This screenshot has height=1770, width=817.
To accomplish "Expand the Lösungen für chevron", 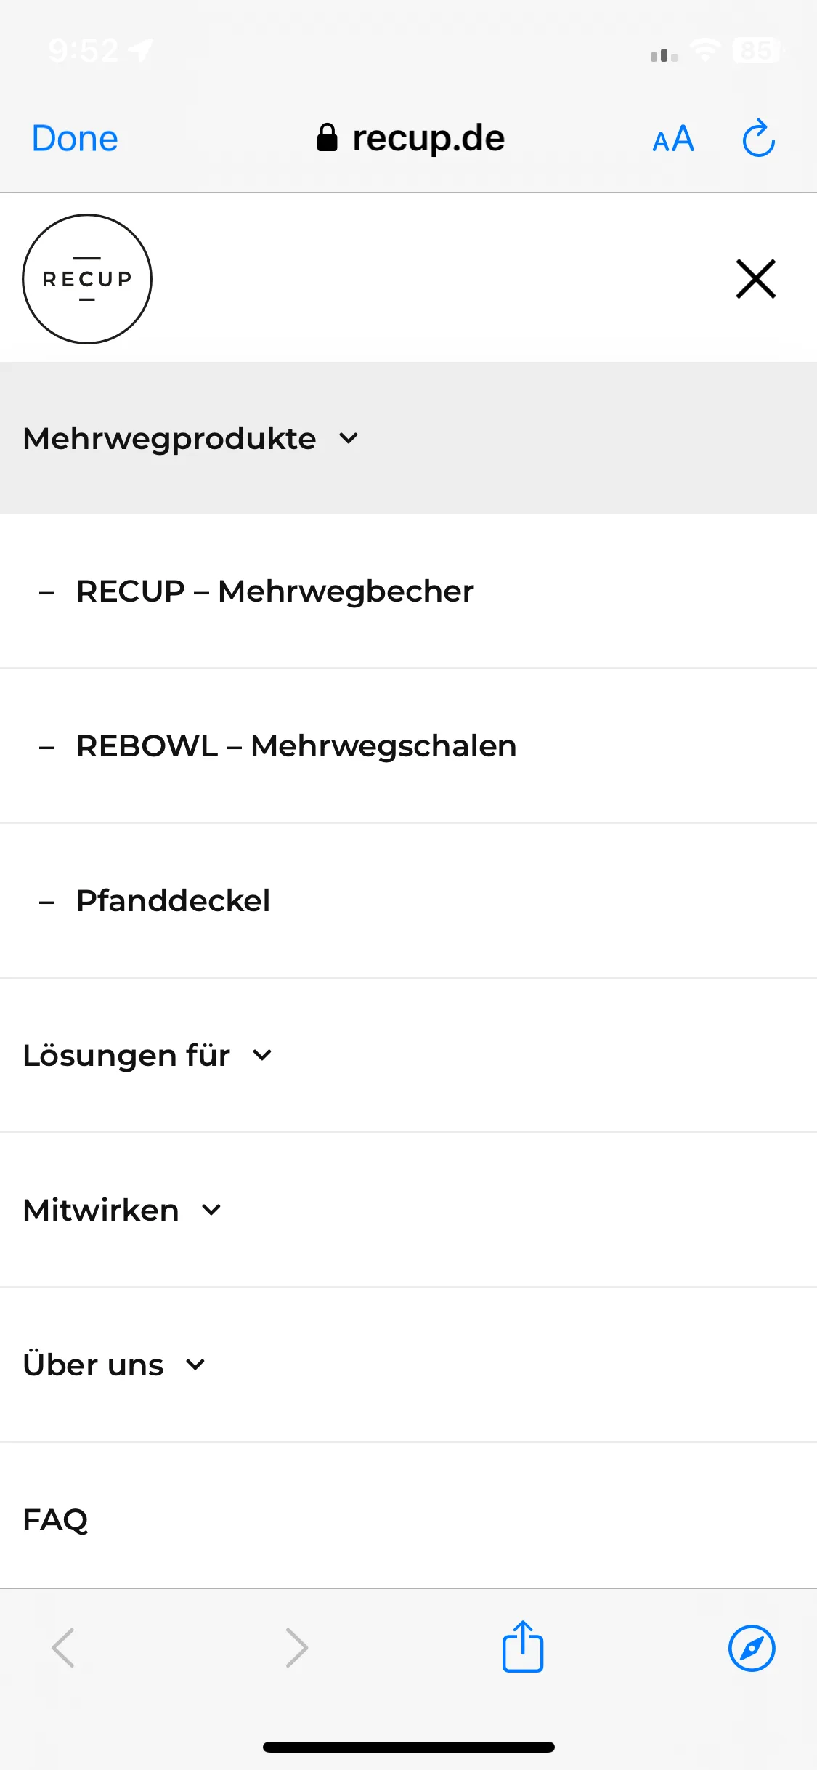I will point(262,1055).
